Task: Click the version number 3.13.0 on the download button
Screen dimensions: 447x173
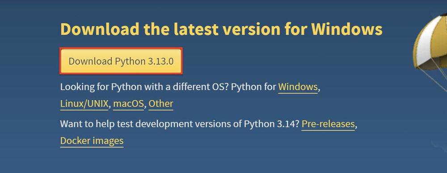Action: point(161,62)
